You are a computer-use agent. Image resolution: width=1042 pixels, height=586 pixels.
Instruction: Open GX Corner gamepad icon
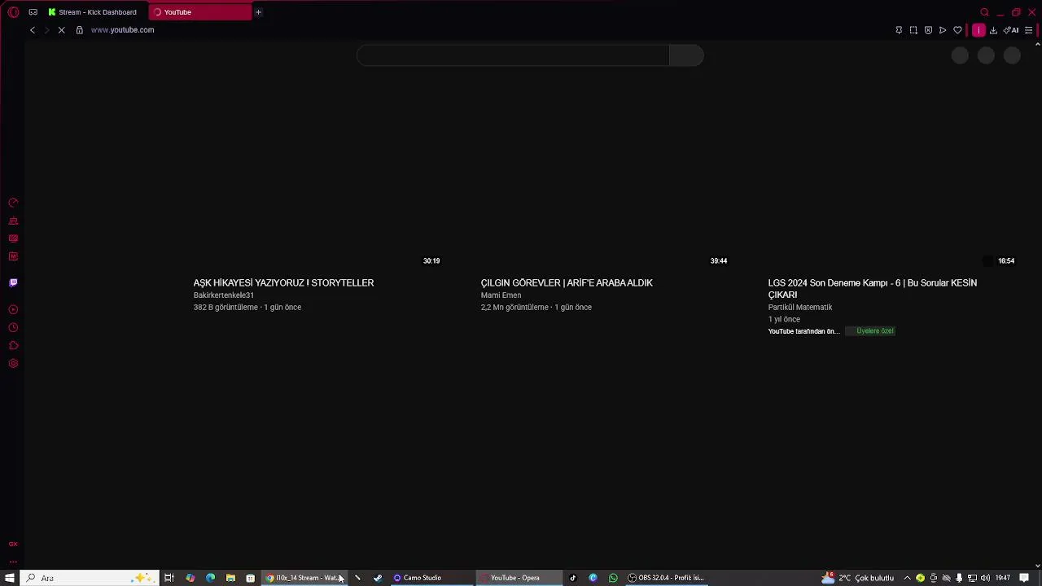point(33,12)
